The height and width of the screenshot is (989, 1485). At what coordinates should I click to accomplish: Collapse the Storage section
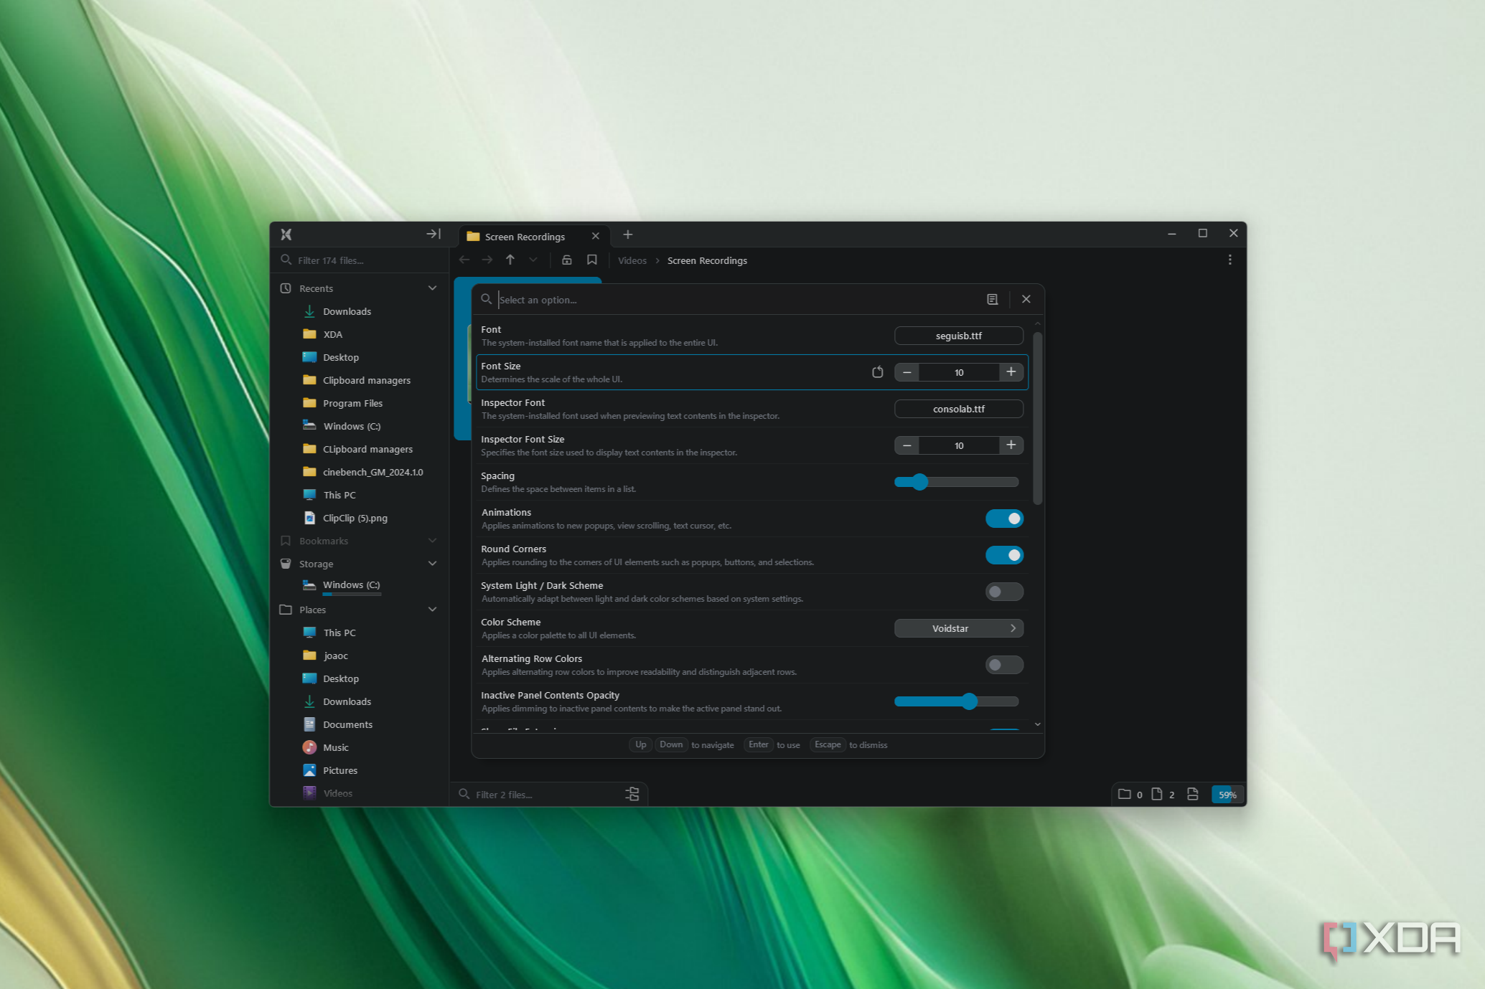[x=433, y=563]
